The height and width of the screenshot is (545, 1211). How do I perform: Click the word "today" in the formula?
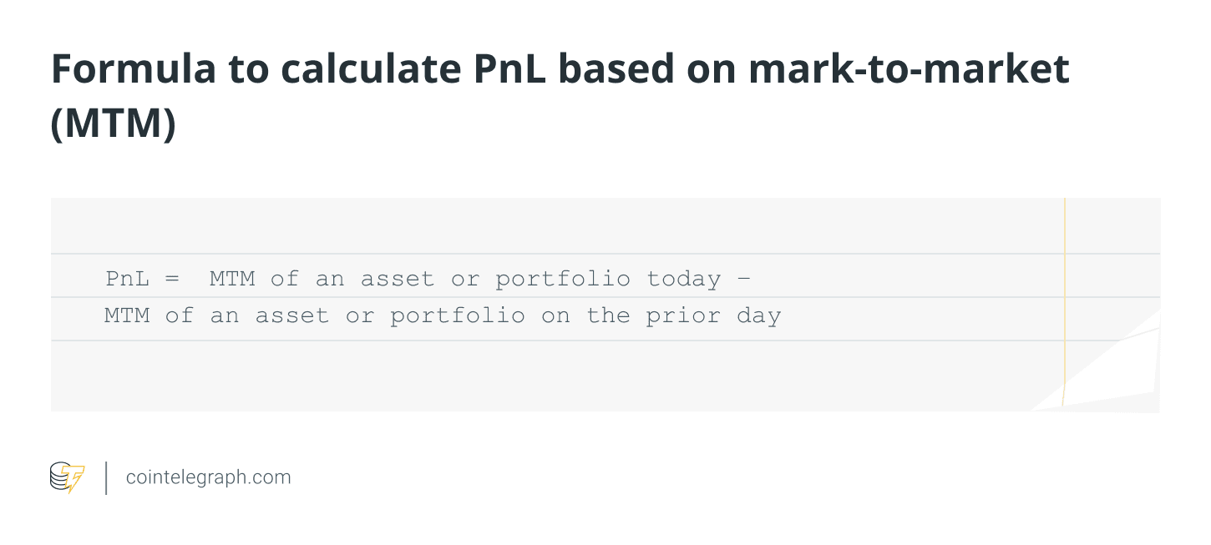(x=683, y=278)
